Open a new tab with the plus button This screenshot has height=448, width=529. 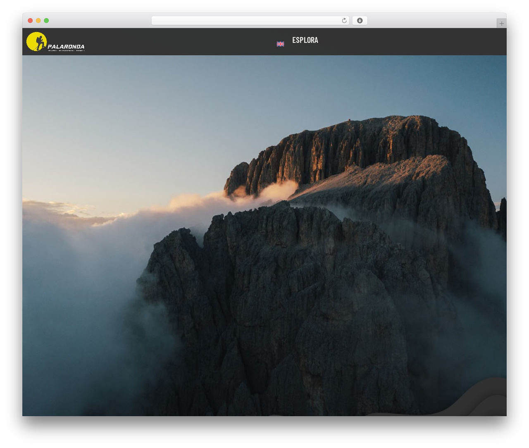pyautogui.click(x=501, y=24)
